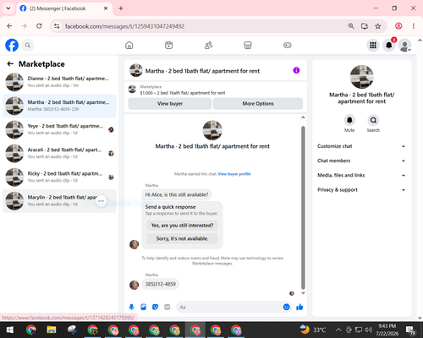The image size is (423, 338).
Task: Open a new browser tab
Action: [121, 8]
